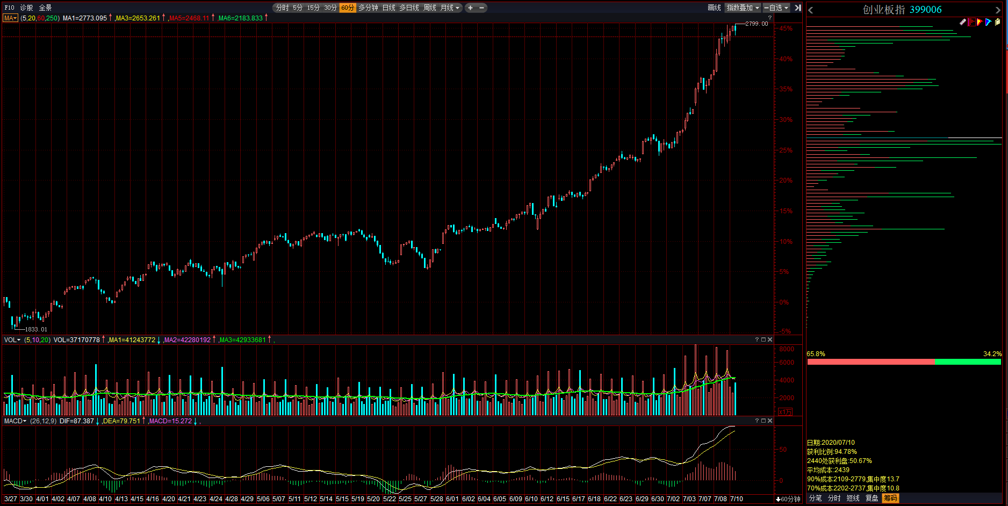Switch to the 周线 weekly chart
This screenshot has width=1008, height=506.
tap(430, 8)
